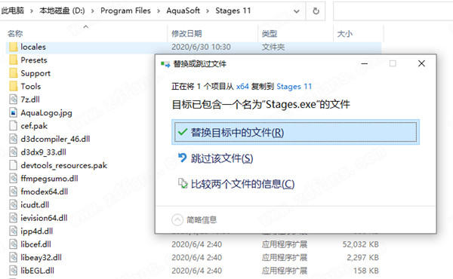The image size is (453, 279).
Task: Select the AquaLogo.jpg file name
Action: [x=46, y=113]
